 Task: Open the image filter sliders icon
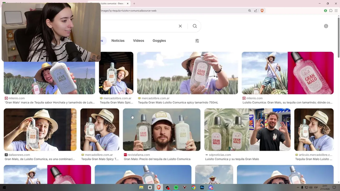click(x=197, y=41)
